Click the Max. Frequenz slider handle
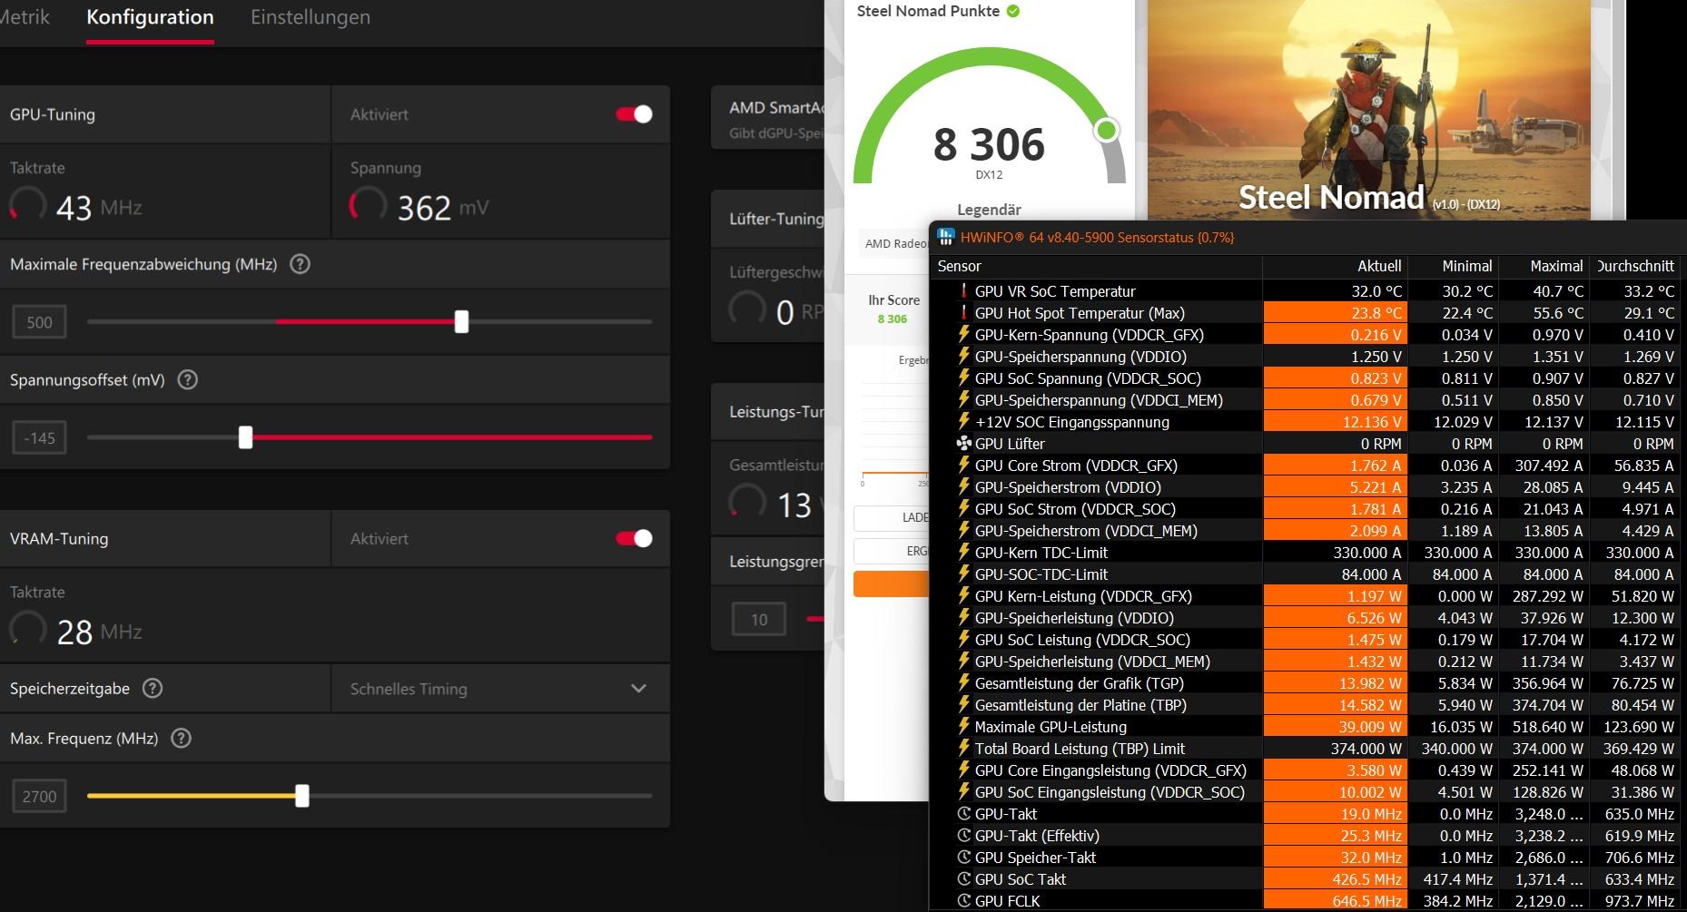Viewport: 1687px width, 912px height. [x=302, y=796]
